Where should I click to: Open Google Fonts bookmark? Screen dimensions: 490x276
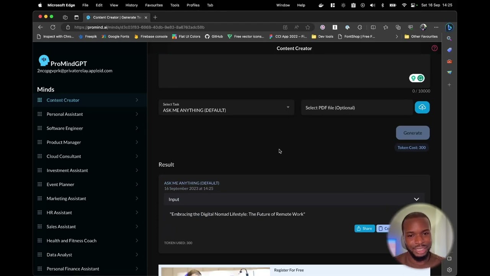[115, 36]
